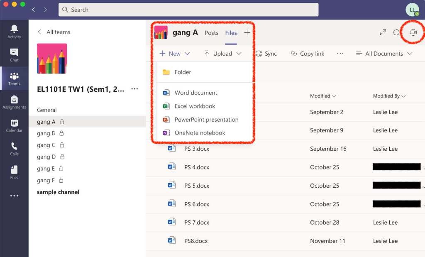The image size is (425, 257).
Task: Expand the Files view to fullscreen
Action: pyautogui.click(x=383, y=32)
